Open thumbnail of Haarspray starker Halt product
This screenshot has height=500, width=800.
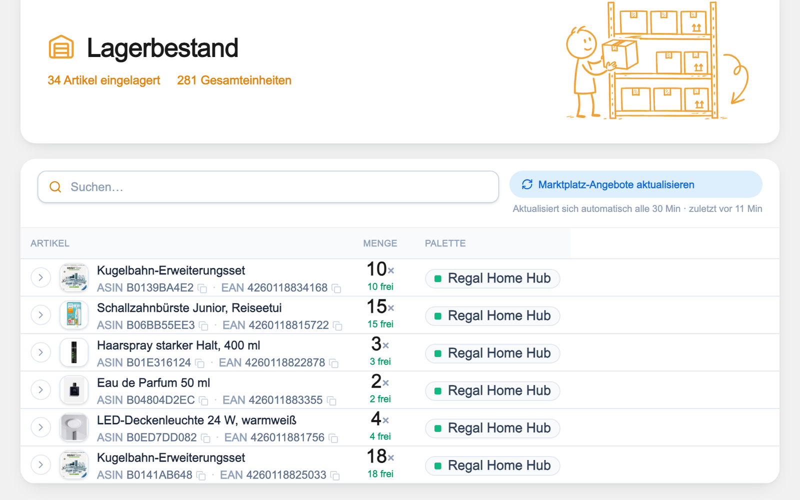[74, 352]
